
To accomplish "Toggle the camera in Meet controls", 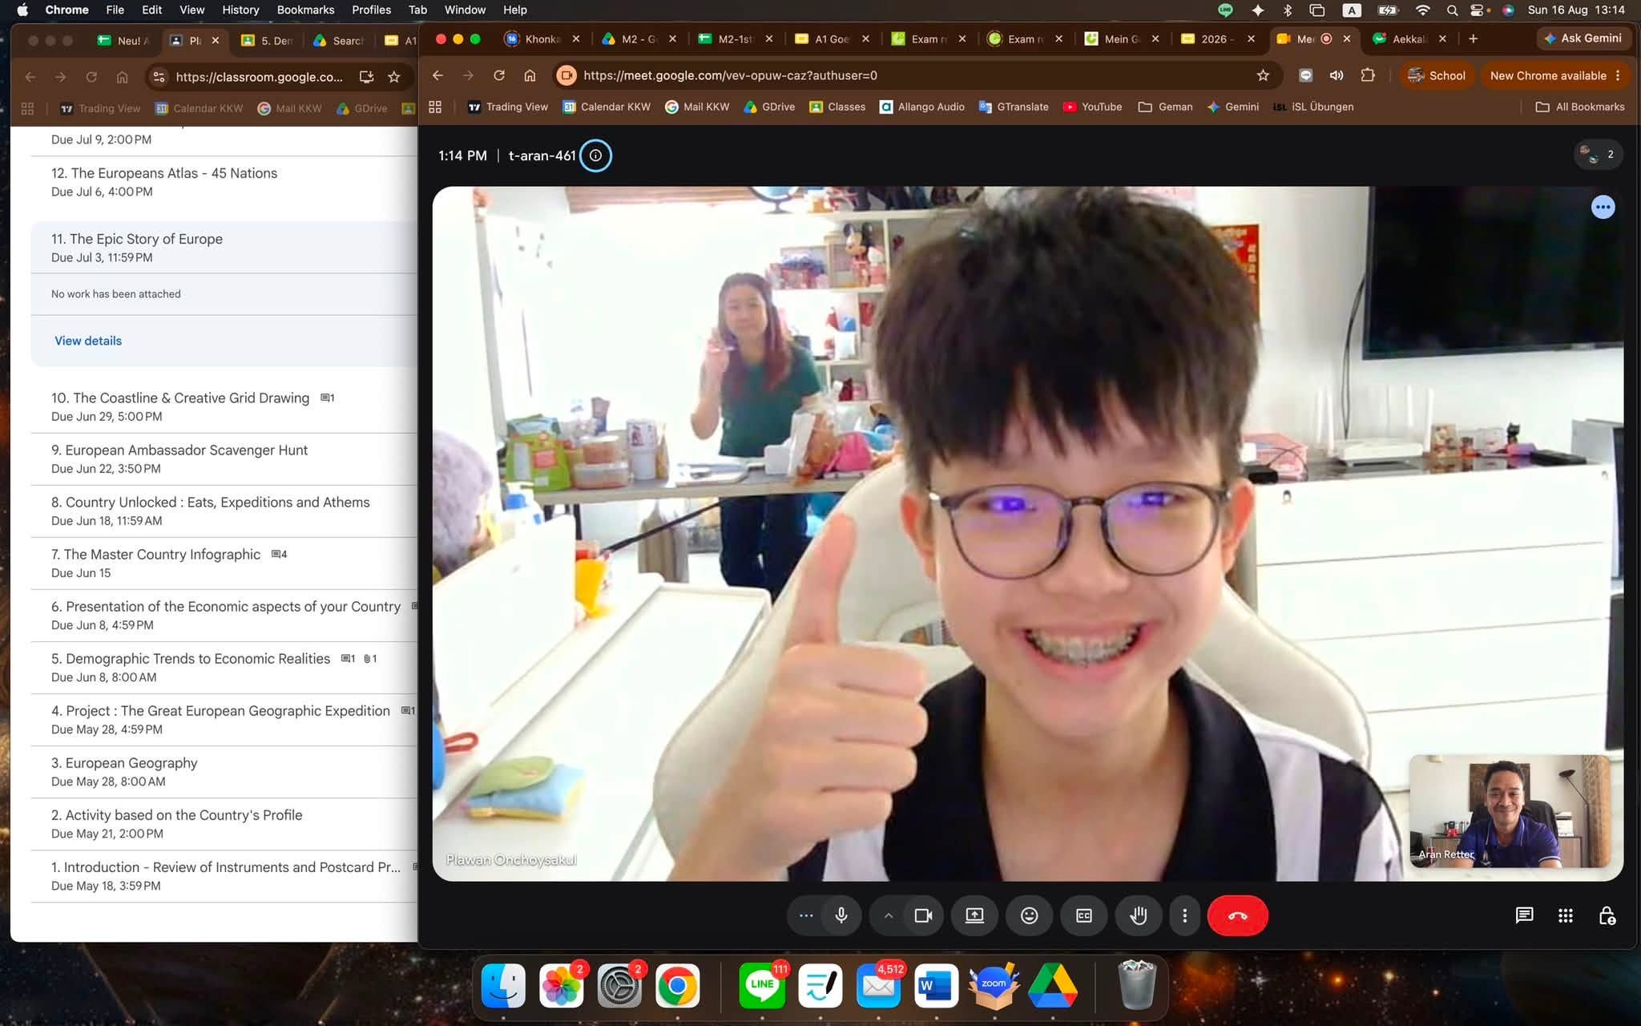I will (923, 915).
